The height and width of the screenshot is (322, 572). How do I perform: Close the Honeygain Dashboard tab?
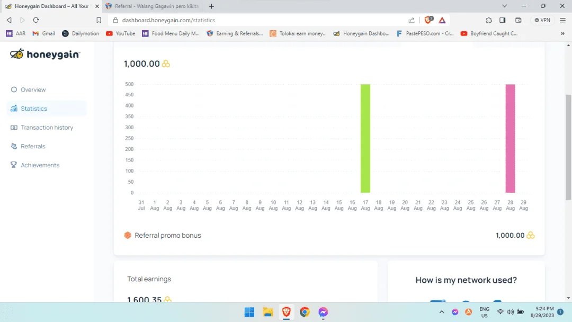(x=97, y=6)
